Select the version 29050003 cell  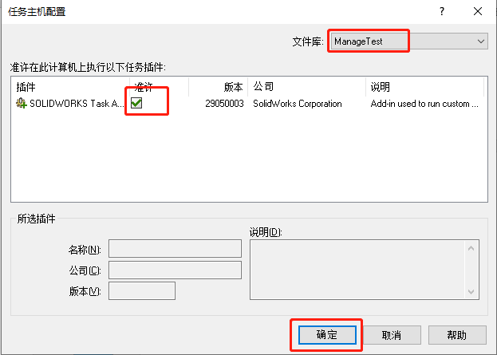(x=224, y=104)
